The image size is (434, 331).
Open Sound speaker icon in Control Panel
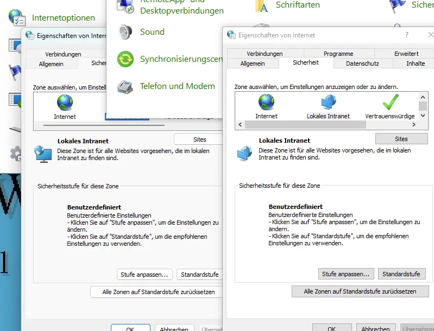125,32
